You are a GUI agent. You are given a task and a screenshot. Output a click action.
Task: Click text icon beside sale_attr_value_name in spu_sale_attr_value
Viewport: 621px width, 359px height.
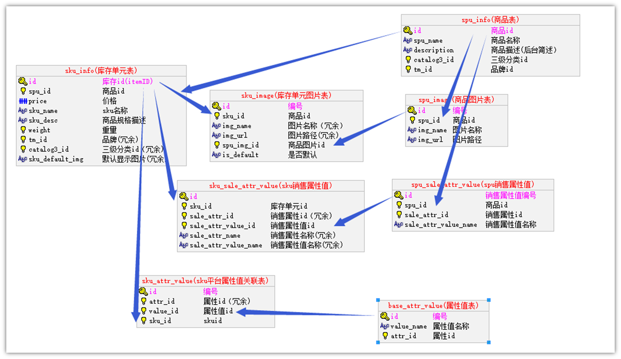[398, 224]
